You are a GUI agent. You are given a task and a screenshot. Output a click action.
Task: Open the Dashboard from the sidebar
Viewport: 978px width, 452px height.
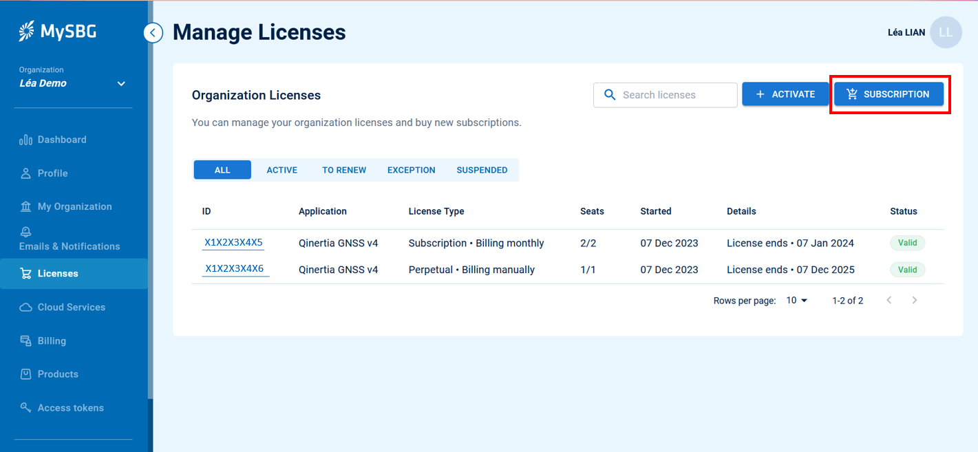coord(62,140)
